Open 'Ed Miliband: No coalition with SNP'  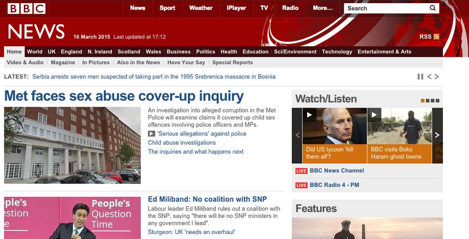point(208,199)
